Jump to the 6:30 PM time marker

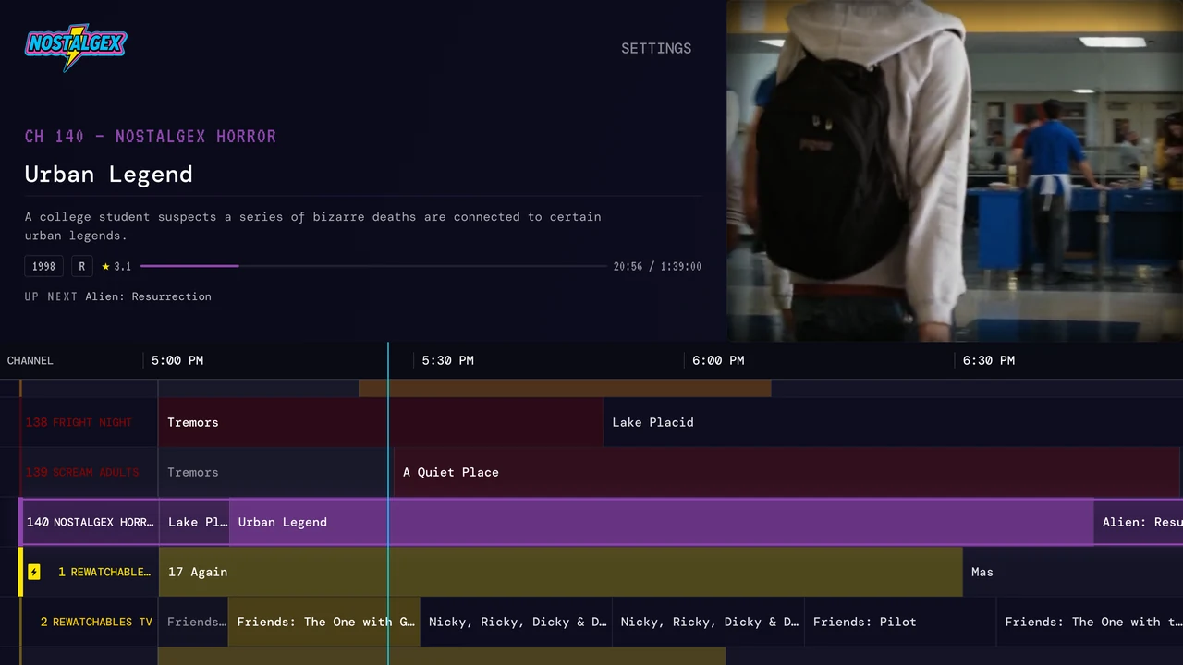click(x=989, y=360)
